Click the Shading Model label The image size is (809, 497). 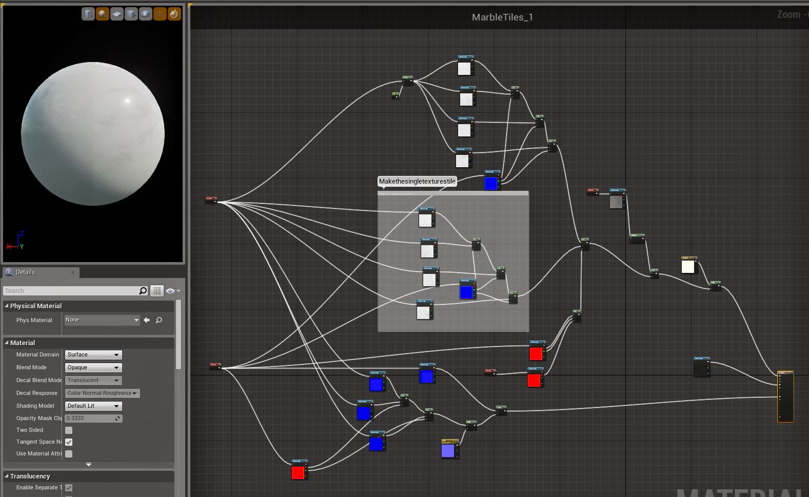click(35, 406)
